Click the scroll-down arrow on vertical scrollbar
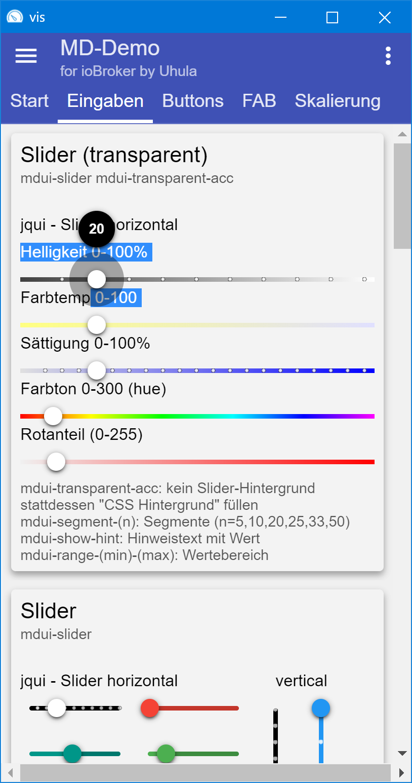 402,753
